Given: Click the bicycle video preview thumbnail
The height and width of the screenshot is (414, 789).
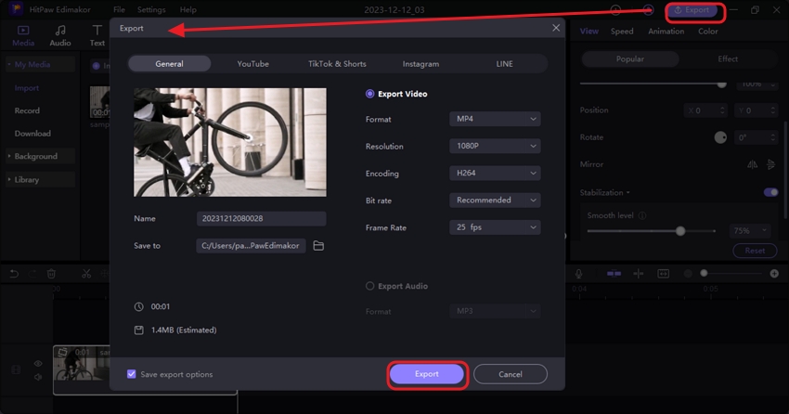Looking at the screenshot, I should coord(230,142).
